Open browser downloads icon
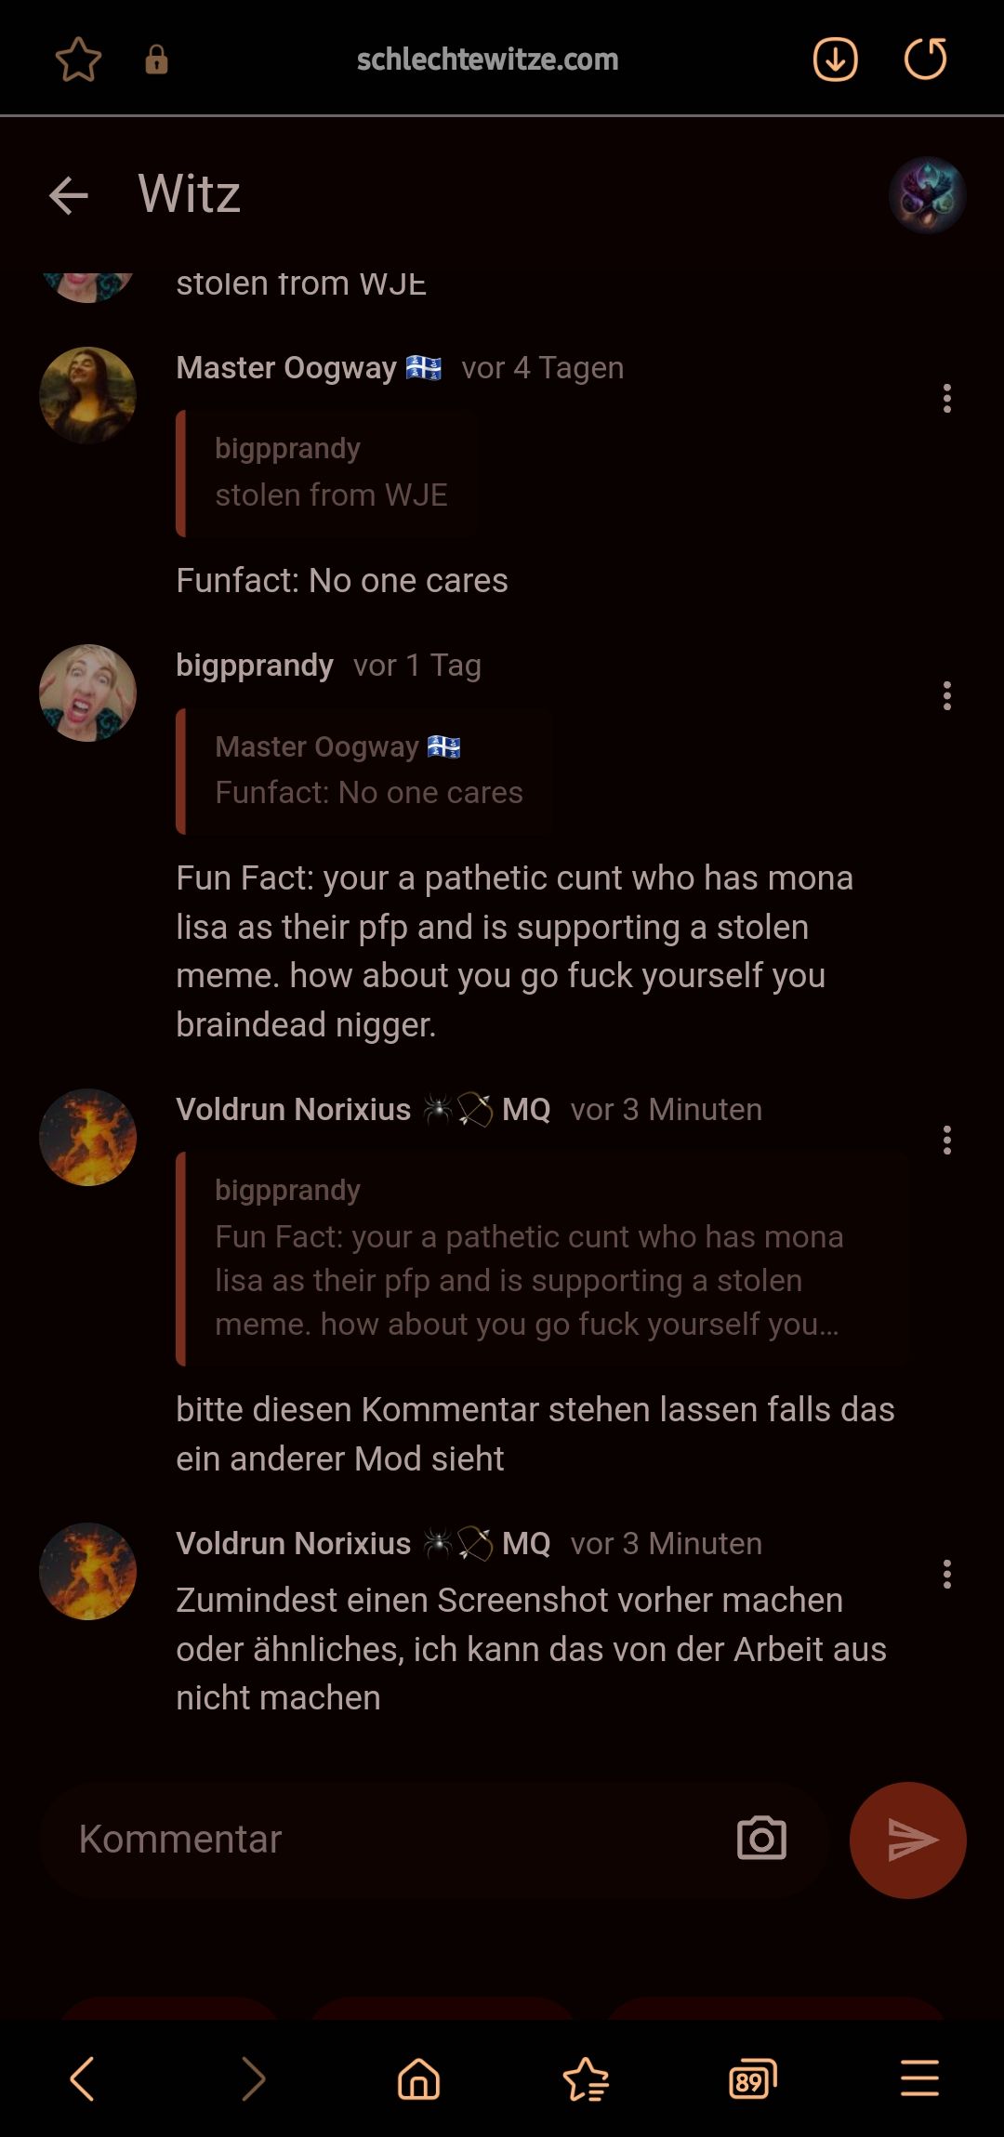This screenshot has width=1004, height=2137. click(835, 59)
